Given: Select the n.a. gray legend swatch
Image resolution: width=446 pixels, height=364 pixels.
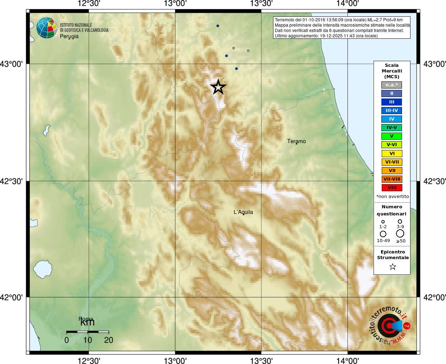Looking at the screenshot, I should (392, 85).
